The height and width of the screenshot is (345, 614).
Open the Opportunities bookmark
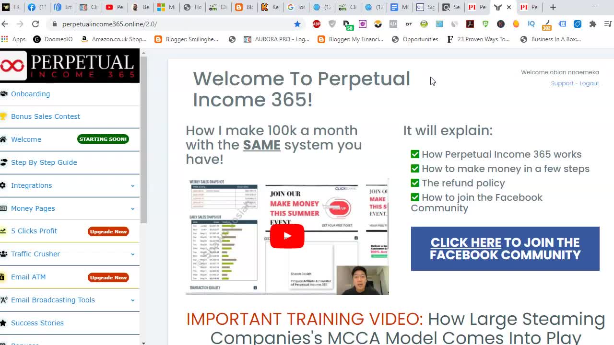pyautogui.click(x=415, y=39)
